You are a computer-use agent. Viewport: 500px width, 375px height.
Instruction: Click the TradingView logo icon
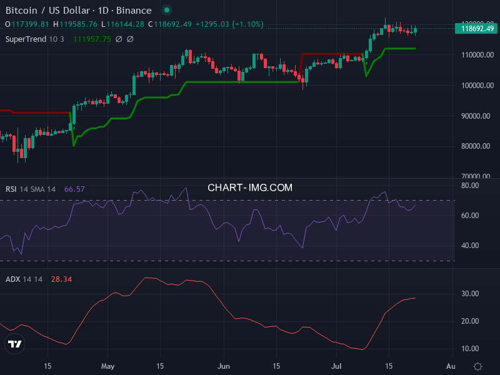tap(14, 344)
